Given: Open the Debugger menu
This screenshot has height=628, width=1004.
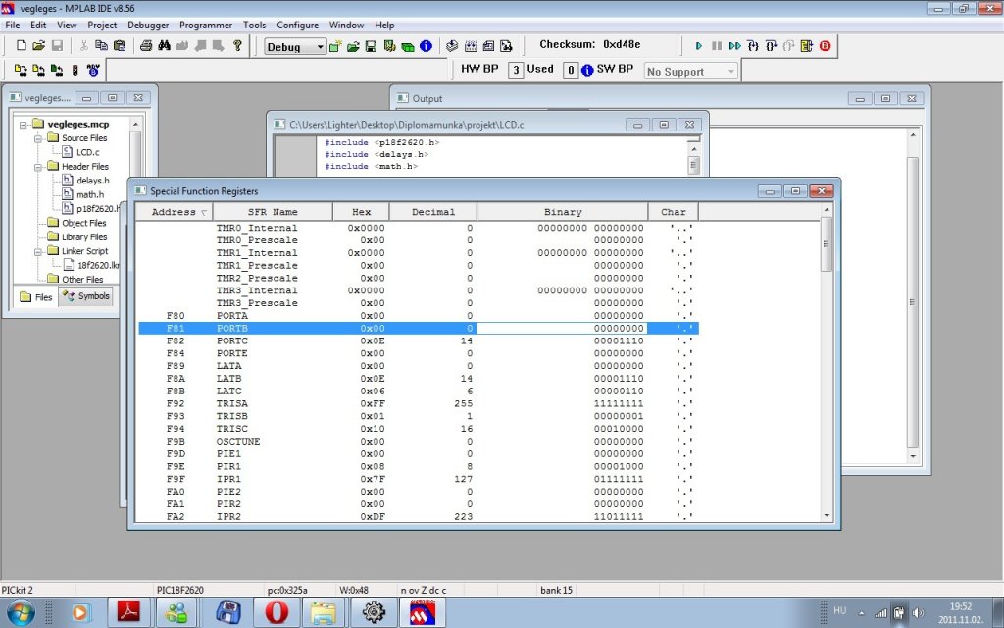Looking at the screenshot, I should [148, 25].
